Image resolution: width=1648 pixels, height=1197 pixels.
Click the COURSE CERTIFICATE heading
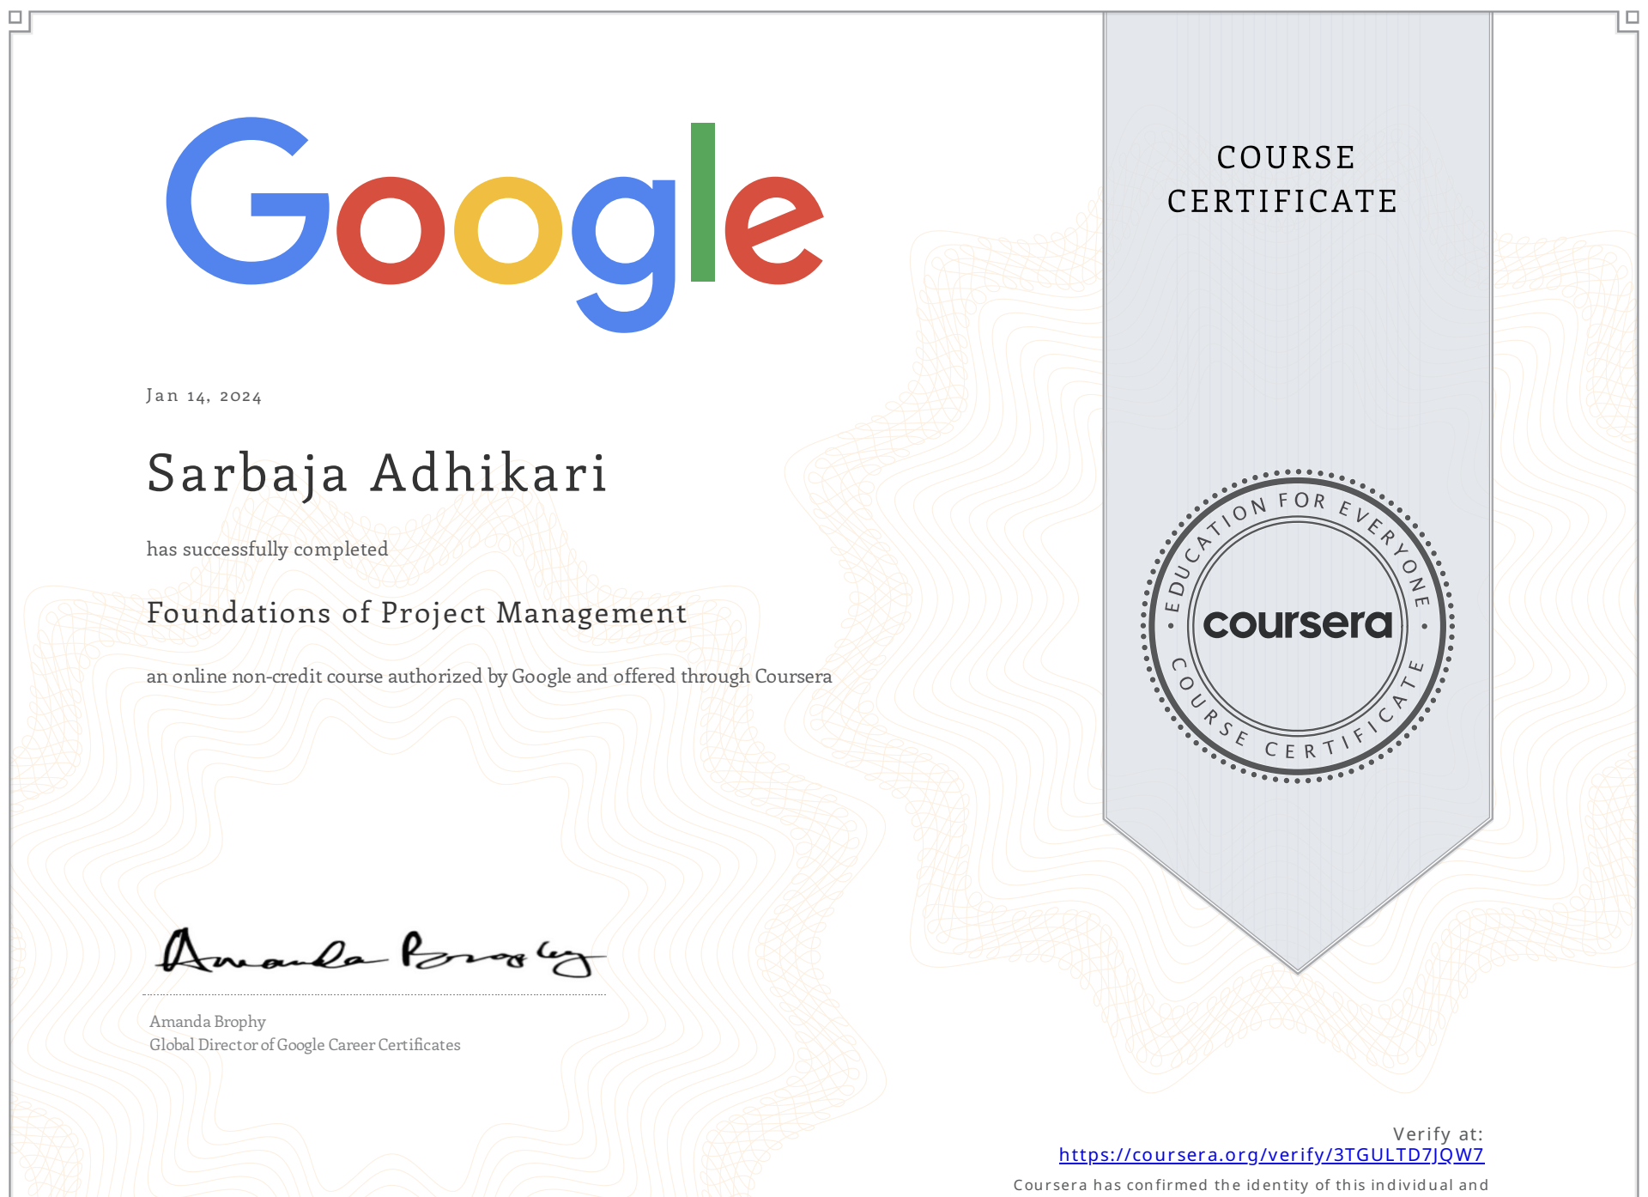pyautogui.click(x=1284, y=179)
